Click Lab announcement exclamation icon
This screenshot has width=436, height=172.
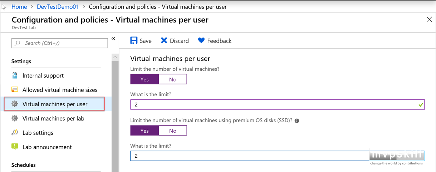(15, 147)
